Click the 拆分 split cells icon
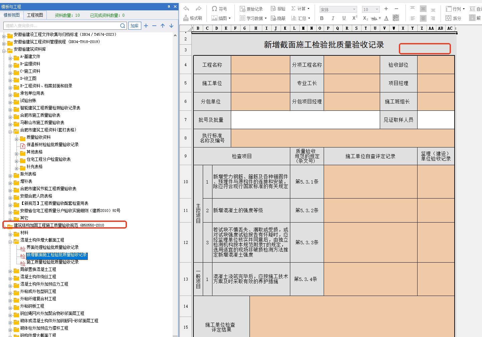This screenshot has height=337, width=482. [453, 18]
